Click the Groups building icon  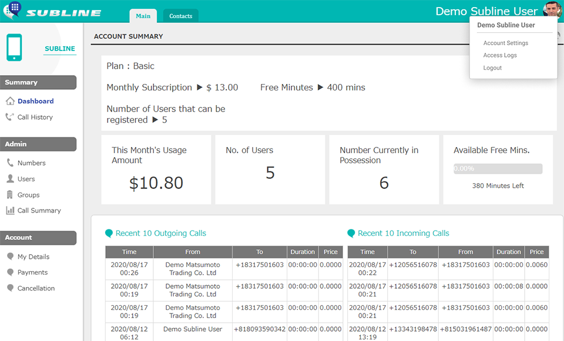[10, 195]
